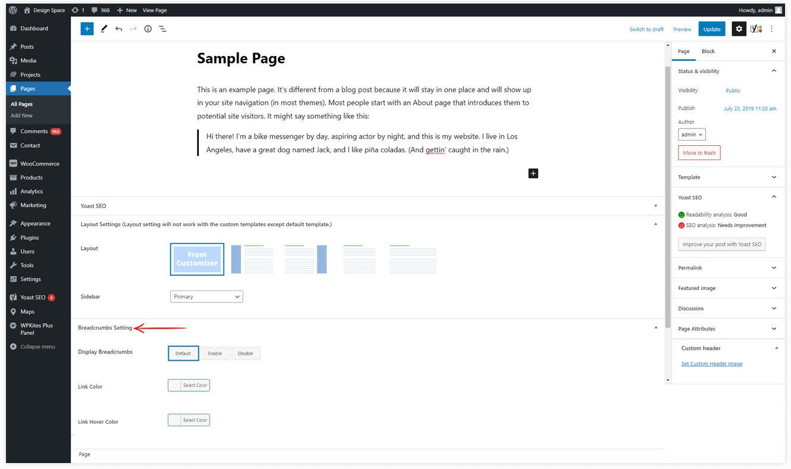
Task: Click the black add block button below content
Action: click(x=533, y=173)
